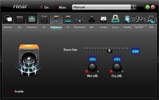Viewport: 159px width, 100px height.
Task: Open the Maximizer headphones icon
Action: (80, 19)
